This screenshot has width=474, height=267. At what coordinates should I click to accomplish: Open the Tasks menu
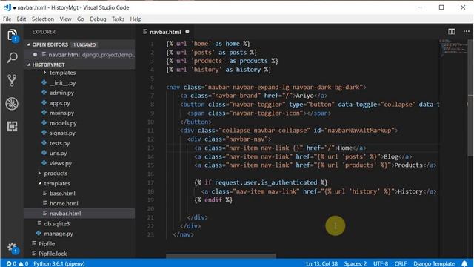coord(118,19)
